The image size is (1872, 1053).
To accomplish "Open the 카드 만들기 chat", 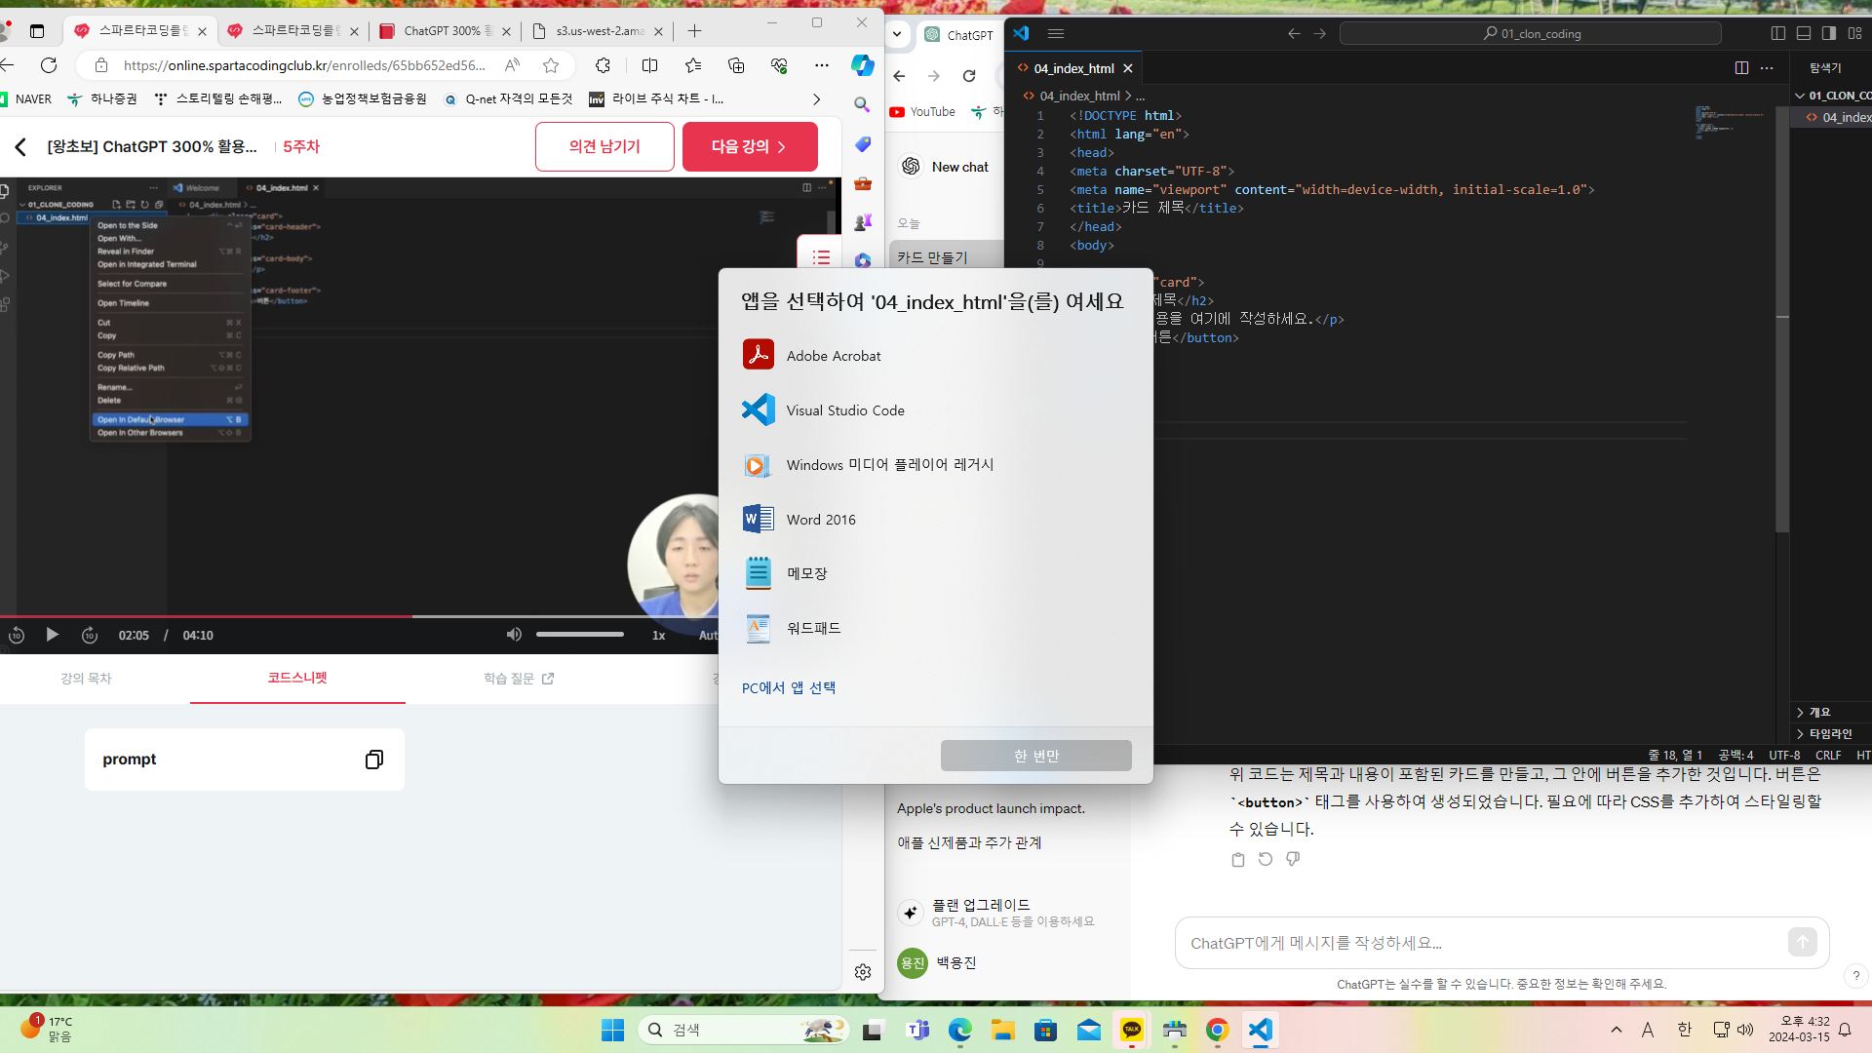I will point(947,257).
